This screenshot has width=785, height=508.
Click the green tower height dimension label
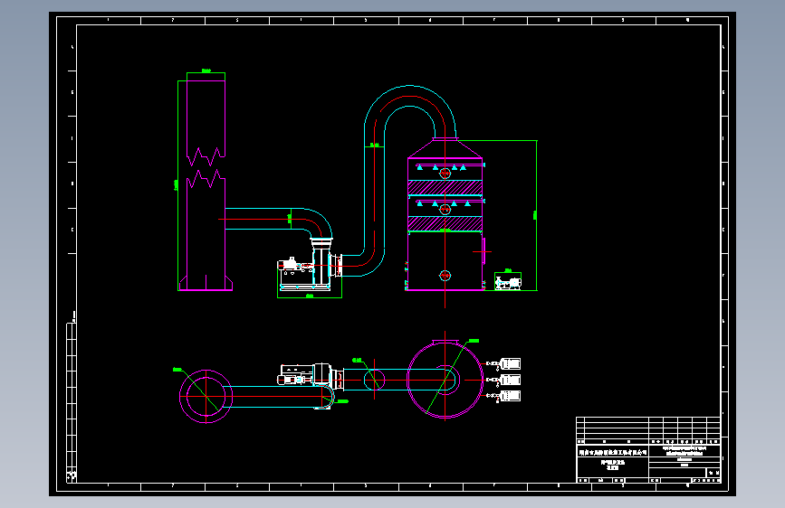point(535,215)
